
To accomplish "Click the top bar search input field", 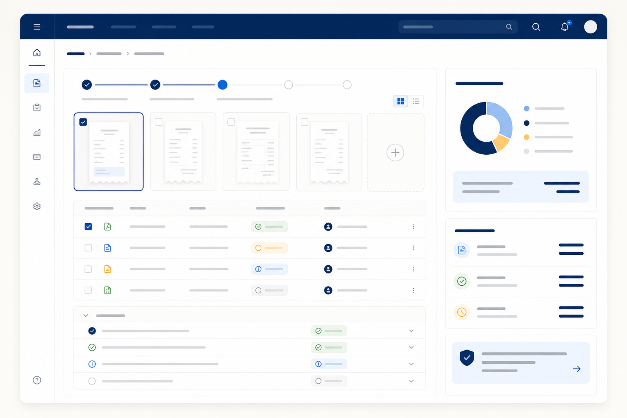I will (x=458, y=27).
